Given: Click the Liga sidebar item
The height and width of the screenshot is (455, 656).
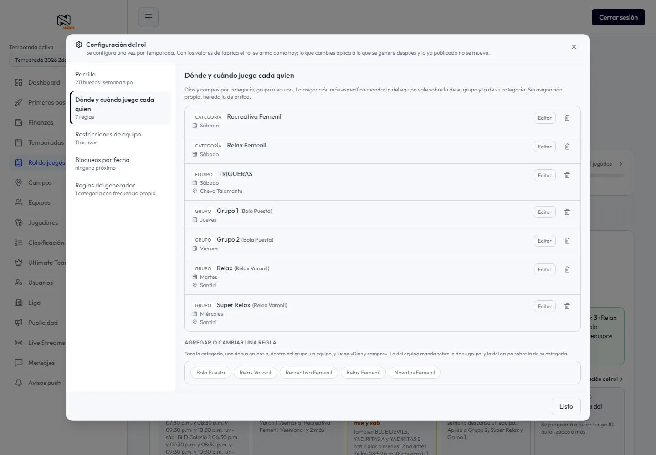Looking at the screenshot, I should (38, 303).
